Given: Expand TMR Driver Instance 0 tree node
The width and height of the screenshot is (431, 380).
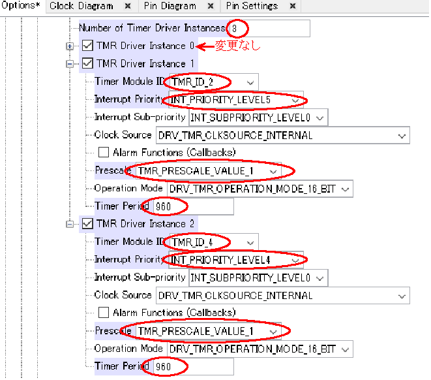Looking at the screenshot, I should 70,46.
